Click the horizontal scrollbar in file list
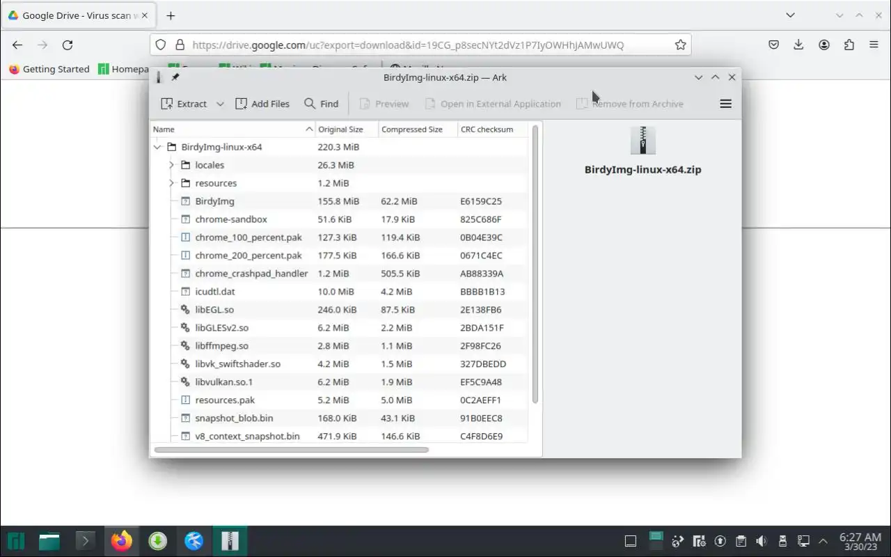This screenshot has width=891, height=557. pos(291,450)
